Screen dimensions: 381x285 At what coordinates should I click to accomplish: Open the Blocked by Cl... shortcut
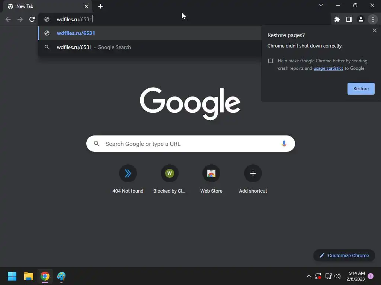(169, 179)
